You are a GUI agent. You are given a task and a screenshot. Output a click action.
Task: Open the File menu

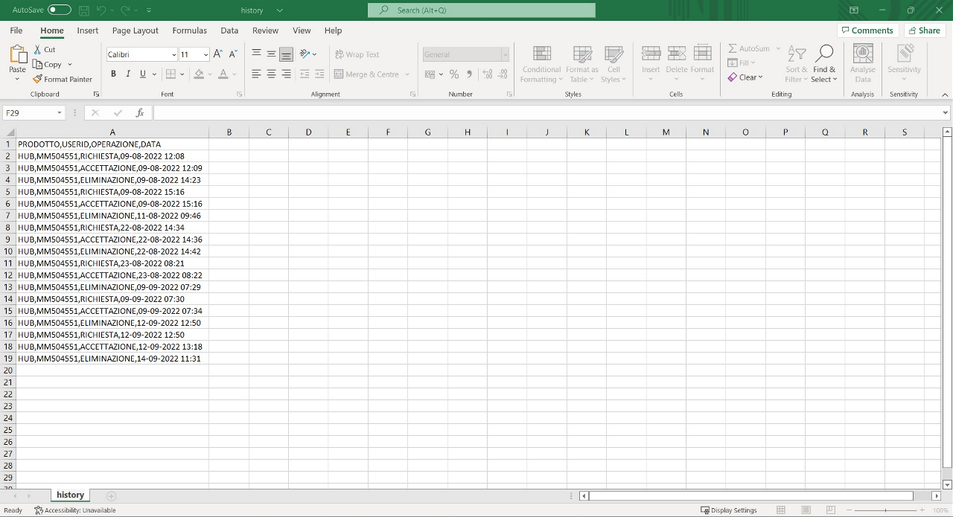pyautogui.click(x=16, y=30)
